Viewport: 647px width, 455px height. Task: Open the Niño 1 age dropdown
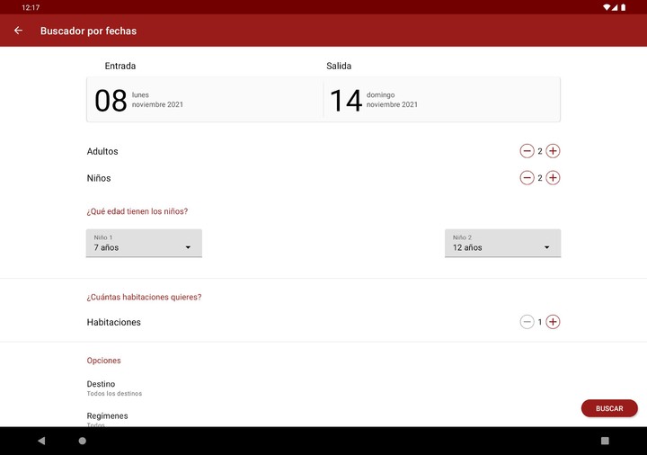[144, 243]
